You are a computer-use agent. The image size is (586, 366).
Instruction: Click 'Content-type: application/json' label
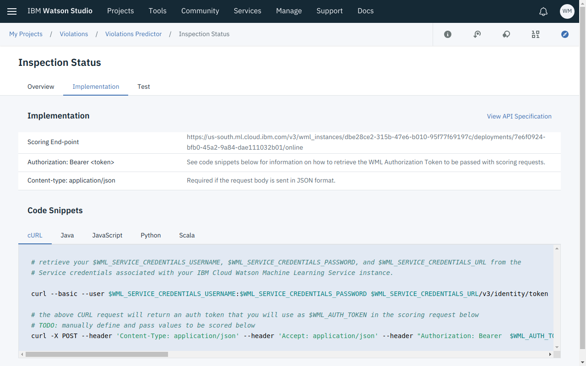(71, 180)
